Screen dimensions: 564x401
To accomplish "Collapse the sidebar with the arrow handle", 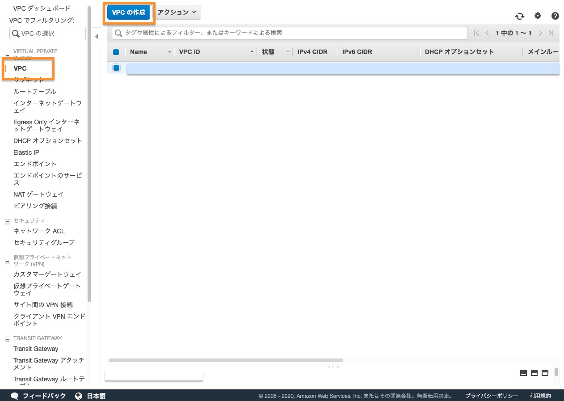I will 97,36.
